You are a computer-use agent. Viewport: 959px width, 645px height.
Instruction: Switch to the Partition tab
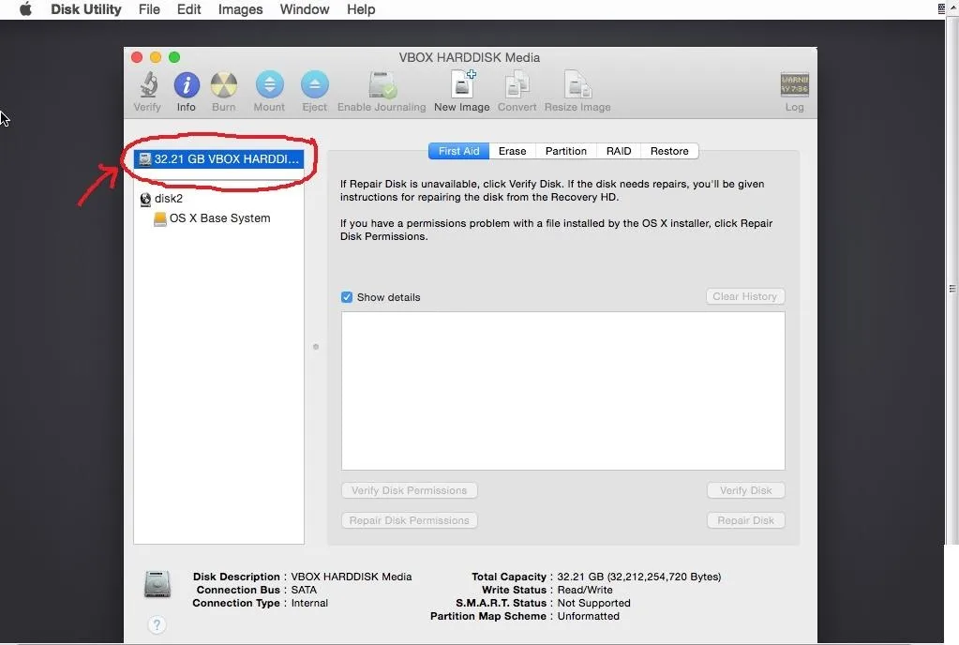[x=565, y=151]
